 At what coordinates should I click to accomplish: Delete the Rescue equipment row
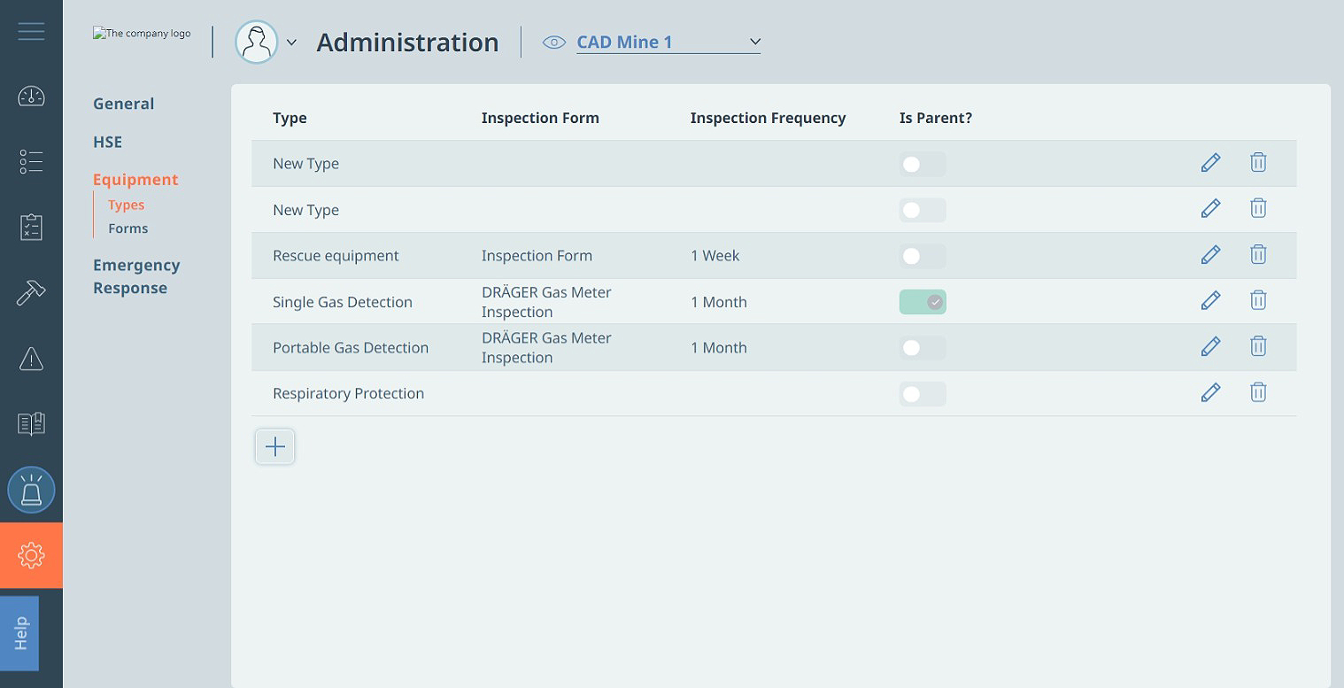point(1258,255)
